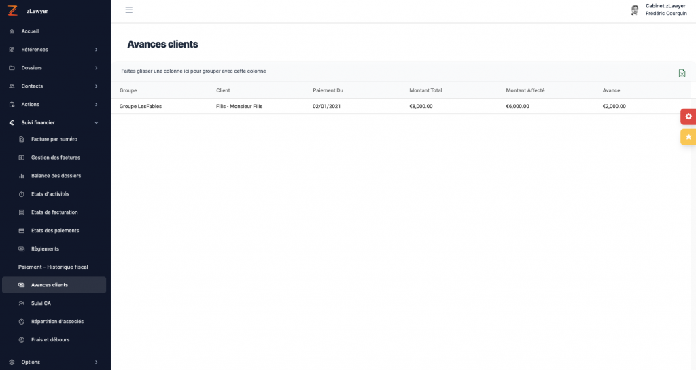Image resolution: width=696 pixels, height=370 pixels.
Task: Select the Groupe LesFables row
Action: tap(141, 107)
